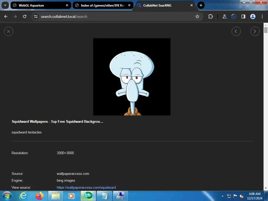This screenshot has height=201, width=268.
Task: Open site information icon in address bar
Action: coord(36,16)
